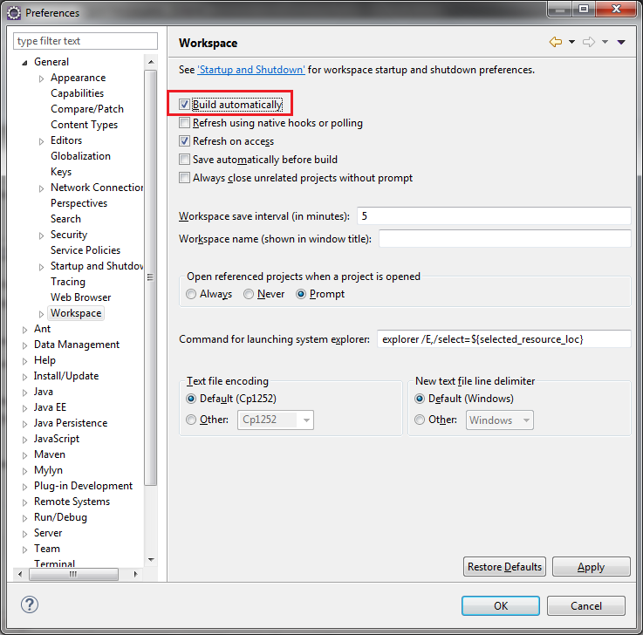Select Java Persistence in the tree
643x635 pixels.
71,423
